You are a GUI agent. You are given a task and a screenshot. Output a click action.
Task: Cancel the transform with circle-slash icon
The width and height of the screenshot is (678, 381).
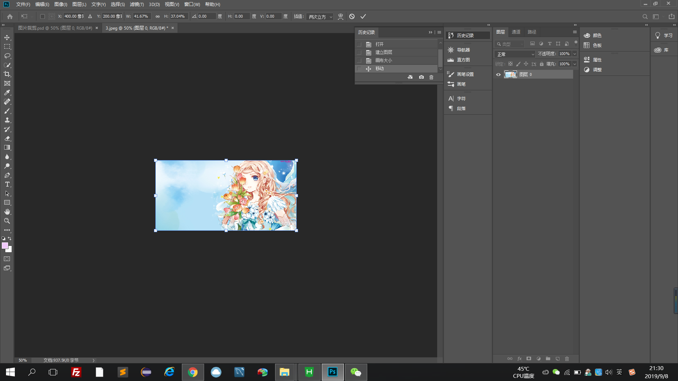(x=352, y=17)
